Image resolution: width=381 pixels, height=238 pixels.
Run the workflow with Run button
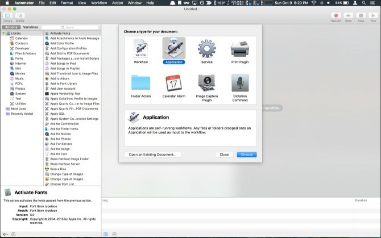pyautogui.click(x=373, y=15)
